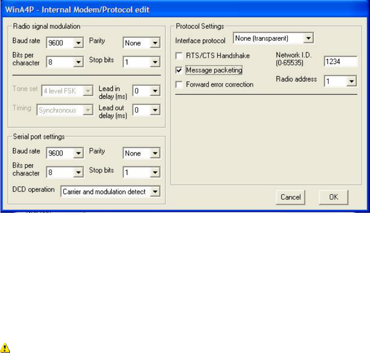Click the disabled Timing dropdown
Viewport: 370px width, 353px height.
[x=65, y=110]
